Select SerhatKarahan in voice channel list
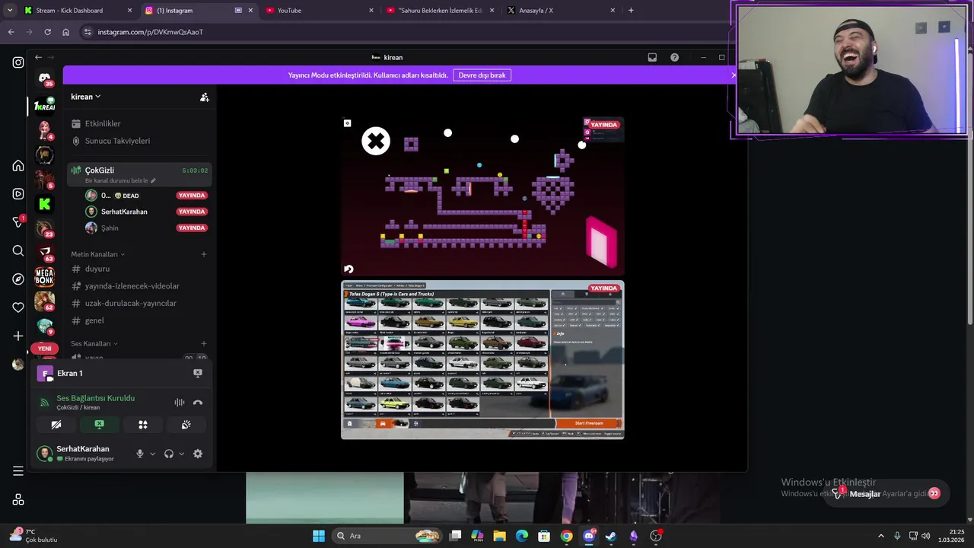This screenshot has height=548, width=974. (145, 212)
